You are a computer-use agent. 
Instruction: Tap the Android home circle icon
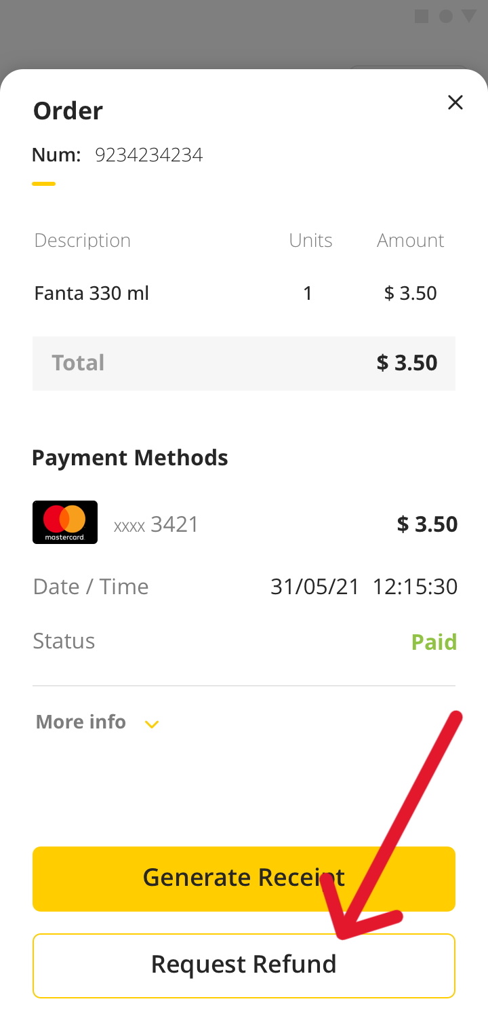tap(445, 16)
